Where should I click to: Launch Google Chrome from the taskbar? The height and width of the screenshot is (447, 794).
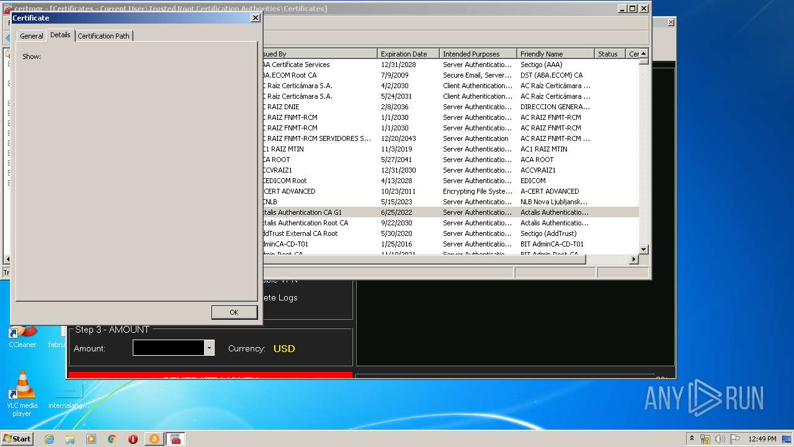(112, 439)
